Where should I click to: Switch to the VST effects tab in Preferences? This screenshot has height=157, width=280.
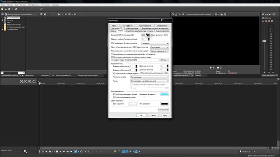coord(128,26)
